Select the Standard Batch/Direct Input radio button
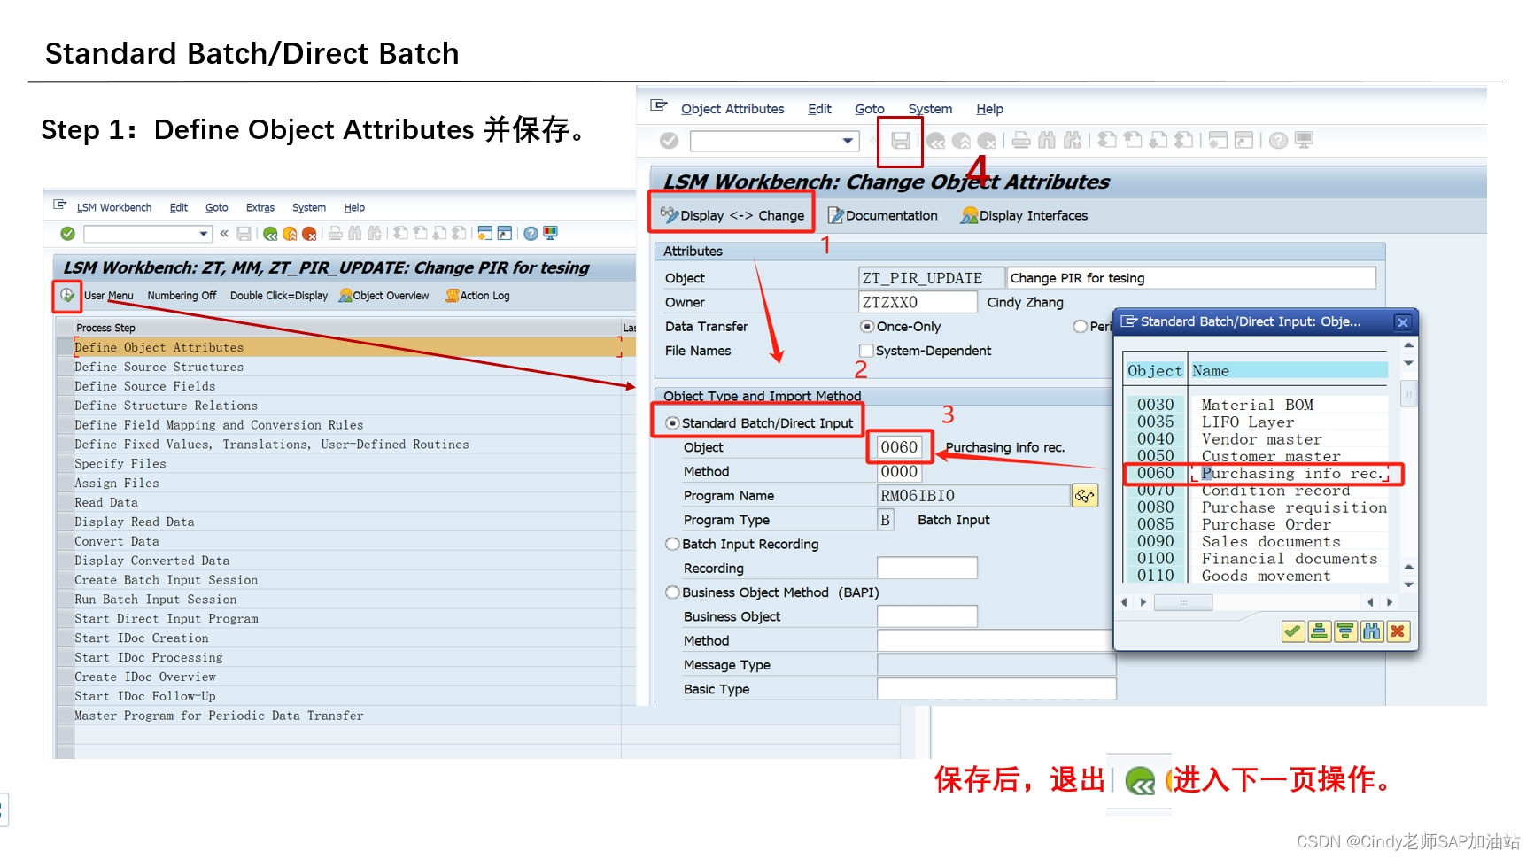This screenshot has width=1534, height=859. 673,422
